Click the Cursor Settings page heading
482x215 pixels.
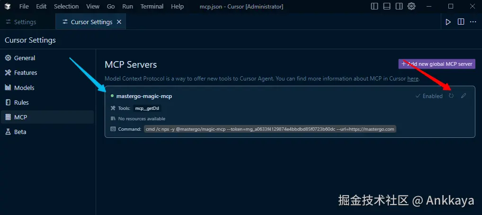[30, 40]
